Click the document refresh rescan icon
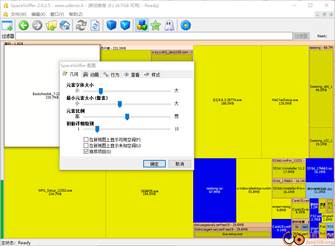Viewport: 335px width, 246px height. (x=95, y=25)
